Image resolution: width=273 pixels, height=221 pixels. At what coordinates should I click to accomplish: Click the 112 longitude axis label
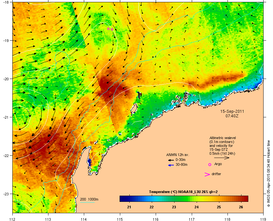(13, 219)
